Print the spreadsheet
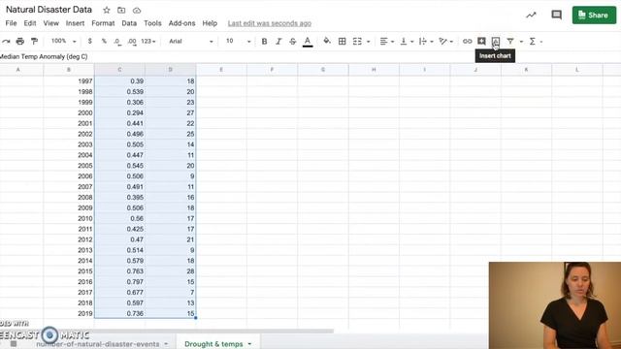The width and height of the screenshot is (621, 349). (x=19, y=41)
